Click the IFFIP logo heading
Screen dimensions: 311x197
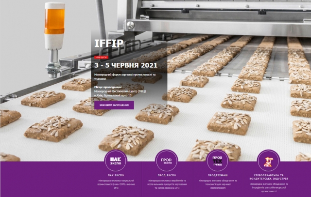[x=109, y=44]
